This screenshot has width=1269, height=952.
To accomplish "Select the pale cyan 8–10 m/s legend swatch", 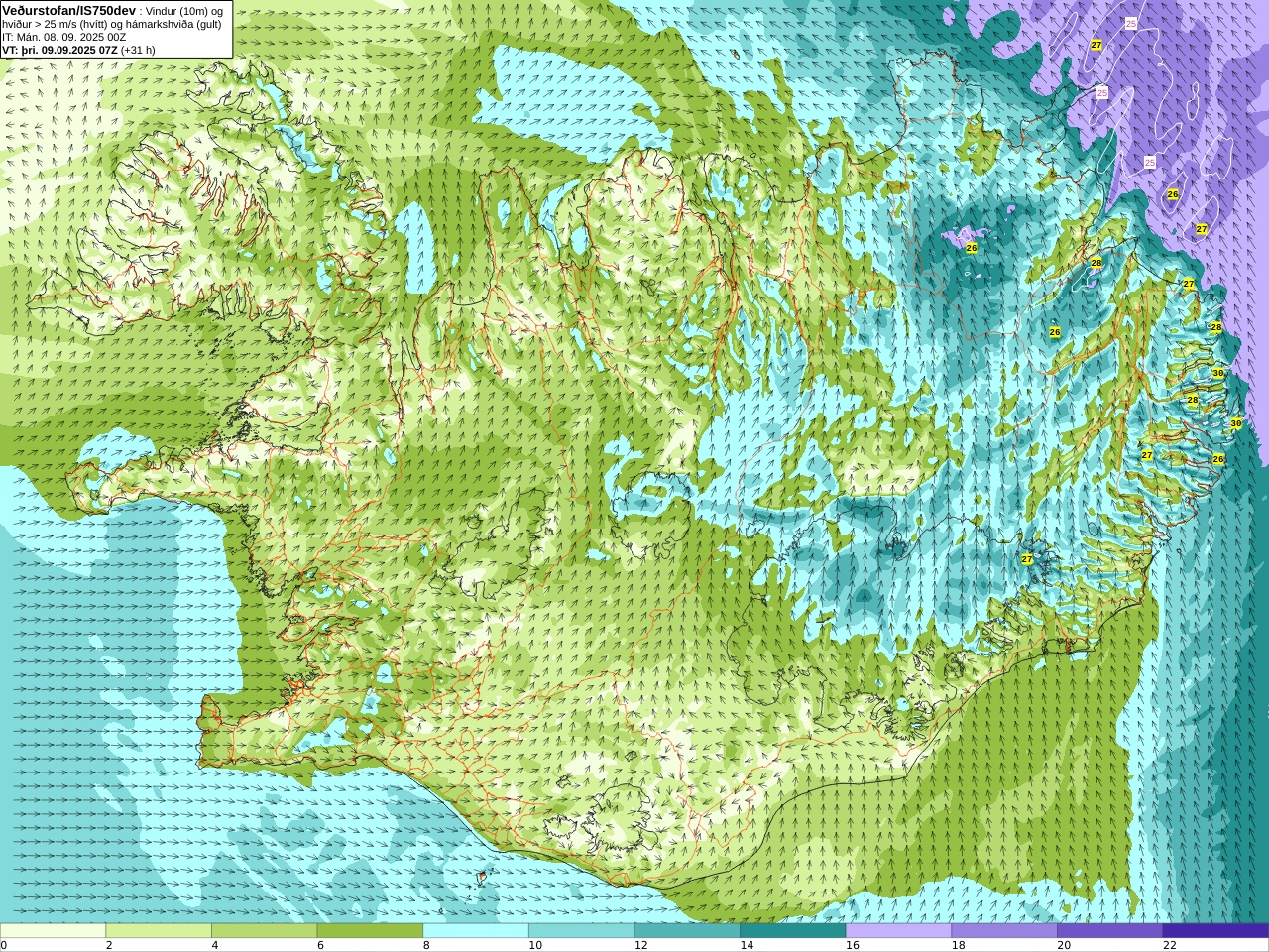I will [x=476, y=931].
